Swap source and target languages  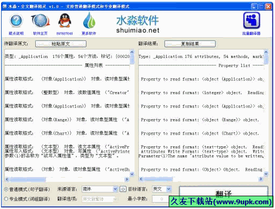123,189
